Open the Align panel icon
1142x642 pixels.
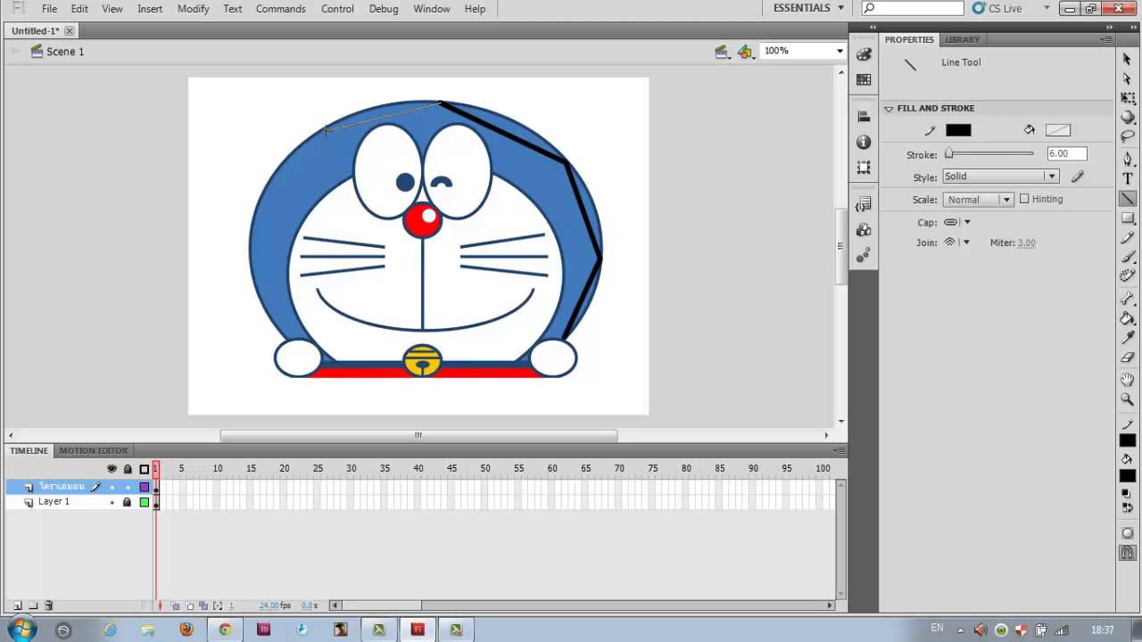coord(864,117)
